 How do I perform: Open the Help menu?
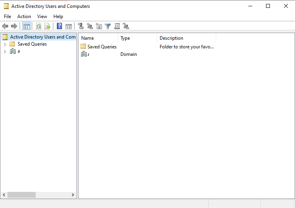58,17
